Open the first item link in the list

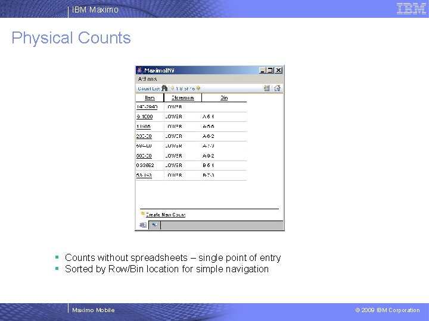point(147,107)
